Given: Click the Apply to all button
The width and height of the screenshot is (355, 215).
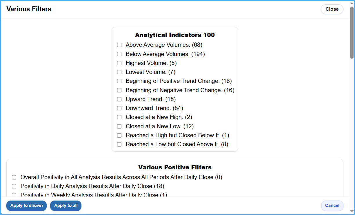Looking at the screenshot, I should pos(66,206).
